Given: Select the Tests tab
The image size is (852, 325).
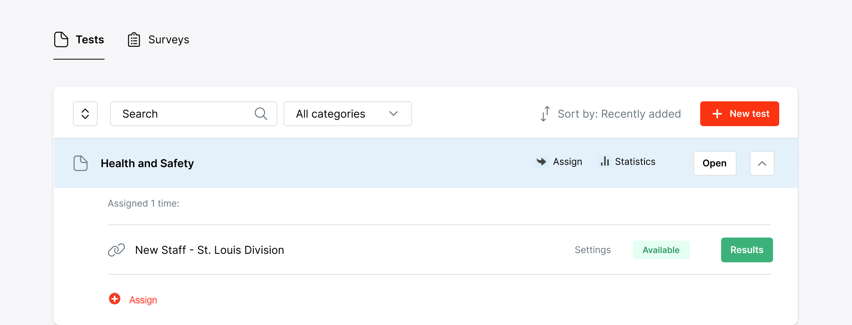Looking at the screenshot, I should [x=89, y=39].
